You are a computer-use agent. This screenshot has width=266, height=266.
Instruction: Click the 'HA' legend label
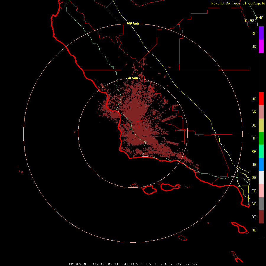[x=254, y=99]
